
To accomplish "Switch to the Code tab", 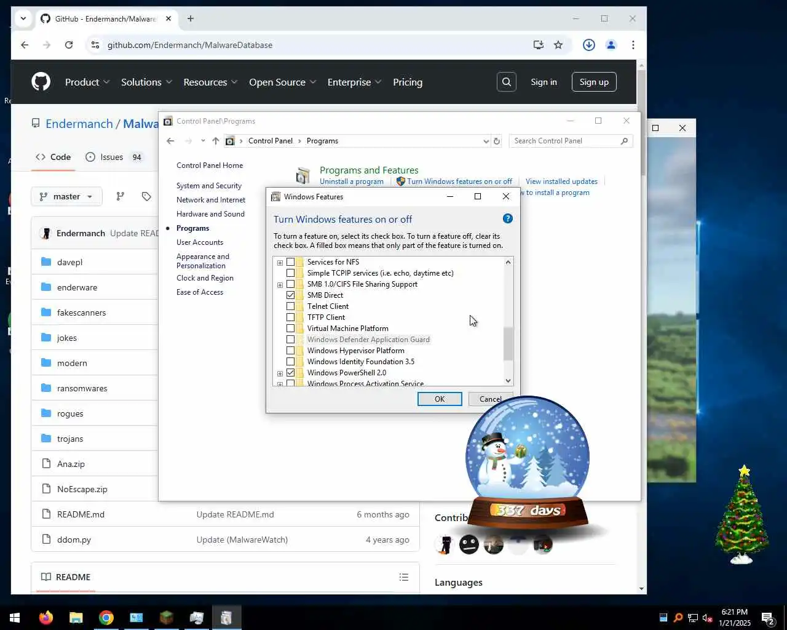I will click(53, 157).
